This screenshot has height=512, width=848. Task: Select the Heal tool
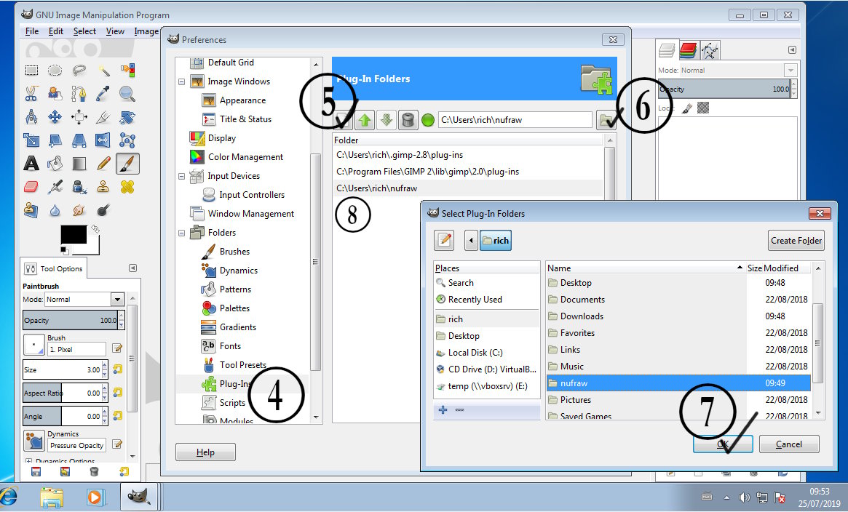pyautogui.click(x=127, y=187)
